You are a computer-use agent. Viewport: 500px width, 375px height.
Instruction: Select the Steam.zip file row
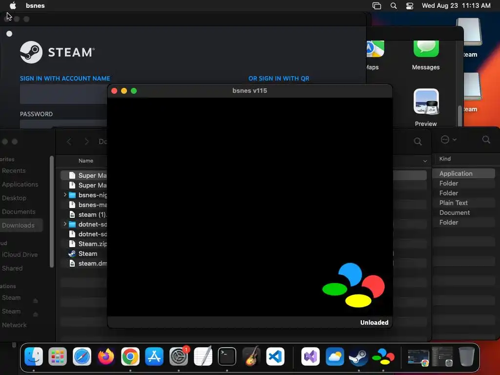pos(88,244)
